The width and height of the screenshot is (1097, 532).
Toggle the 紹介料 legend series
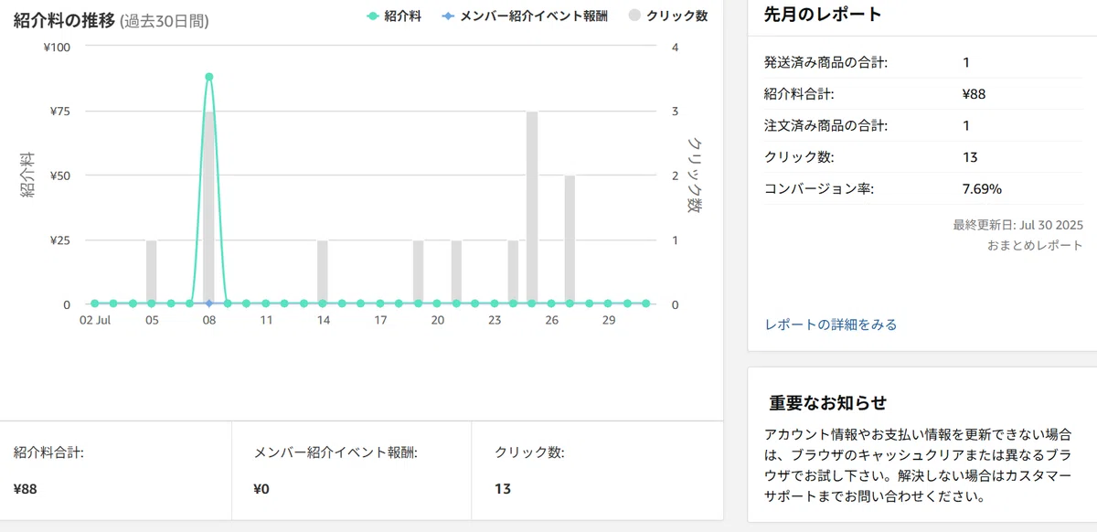(x=393, y=16)
